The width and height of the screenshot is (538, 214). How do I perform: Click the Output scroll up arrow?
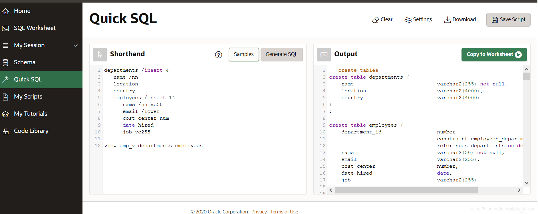(x=527, y=69)
